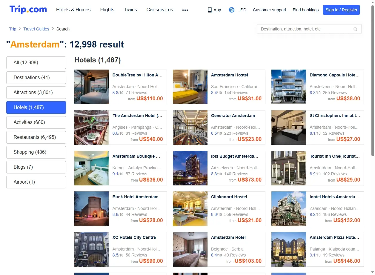Click Bunk Hotel Amsterdam title
The image size is (375, 275).
pos(136,197)
